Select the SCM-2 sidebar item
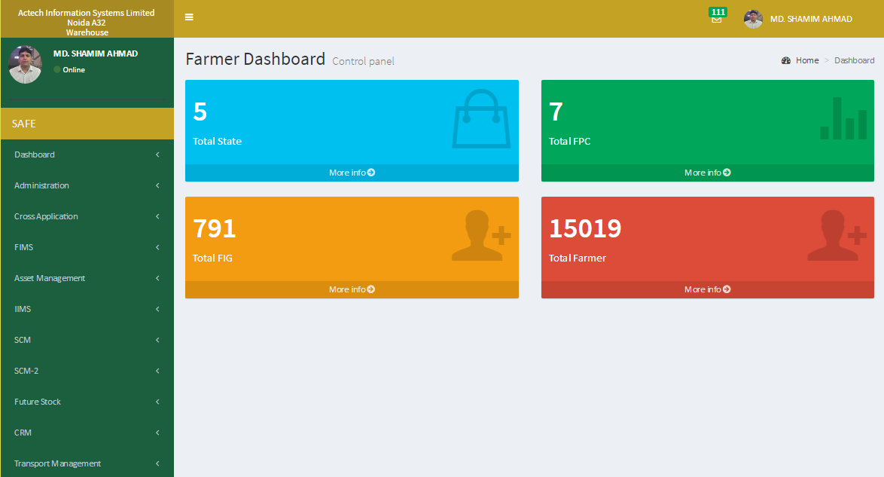884x477 pixels. pyautogui.click(x=87, y=371)
